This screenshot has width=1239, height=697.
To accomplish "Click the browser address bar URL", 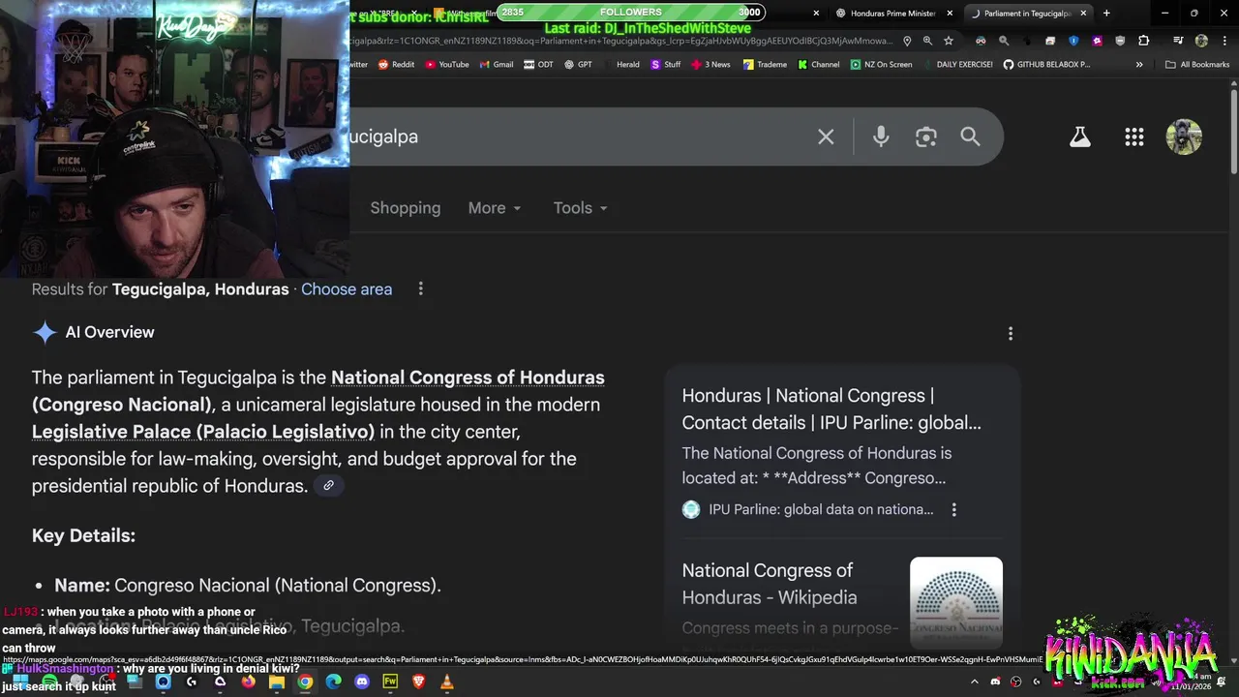I will click(619, 41).
